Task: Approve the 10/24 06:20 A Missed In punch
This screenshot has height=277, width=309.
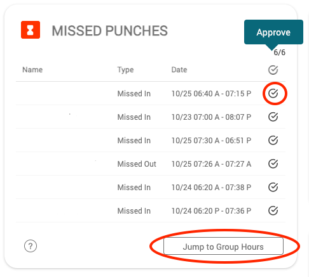Action: tap(273, 187)
